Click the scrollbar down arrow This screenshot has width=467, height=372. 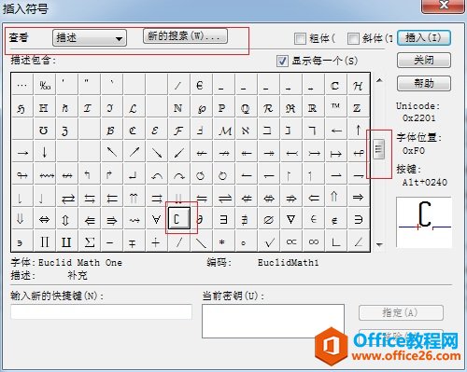click(x=379, y=245)
